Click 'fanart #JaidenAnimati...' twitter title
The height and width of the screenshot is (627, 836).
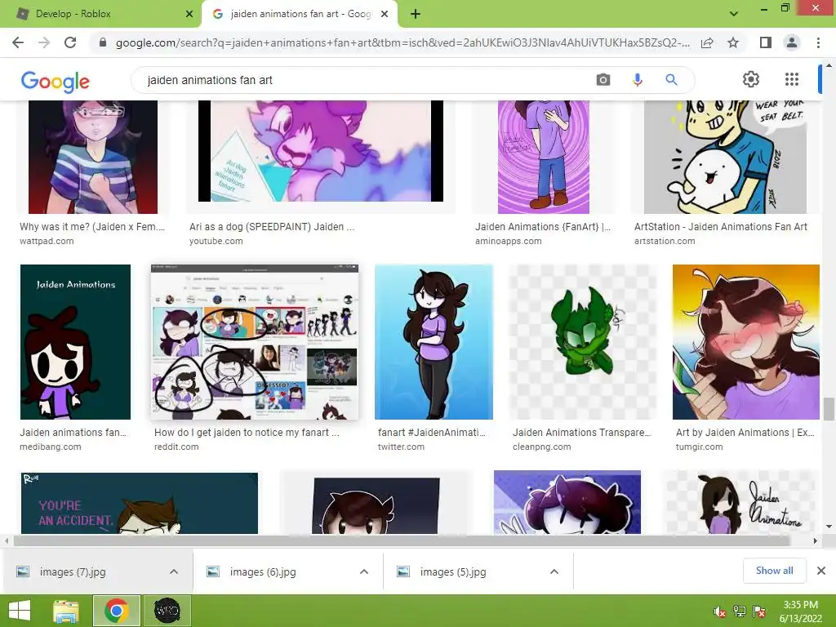tap(432, 433)
